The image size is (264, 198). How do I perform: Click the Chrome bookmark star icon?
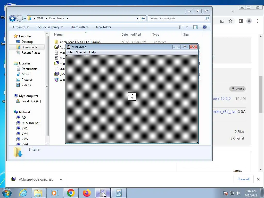tap(230, 21)
